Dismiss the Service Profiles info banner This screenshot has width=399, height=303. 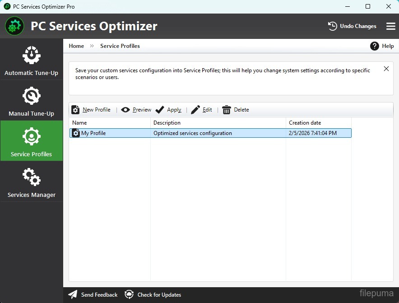pyautogui.click(x=386, y=69)
